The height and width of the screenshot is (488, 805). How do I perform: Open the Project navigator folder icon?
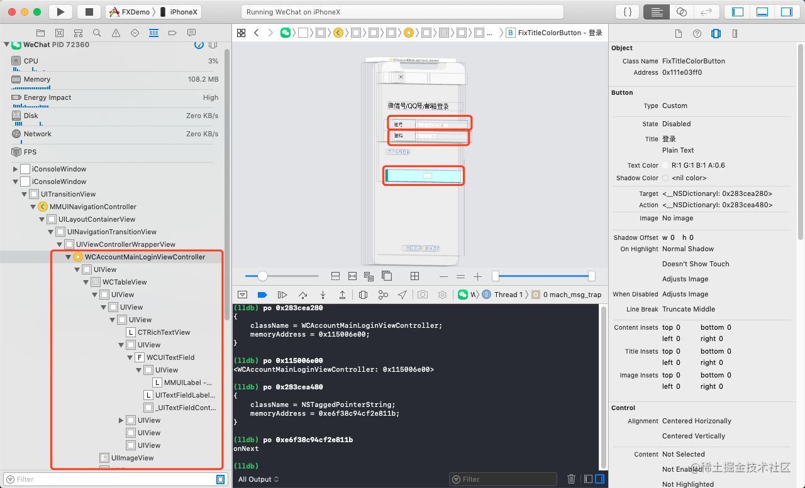point(41,33)
